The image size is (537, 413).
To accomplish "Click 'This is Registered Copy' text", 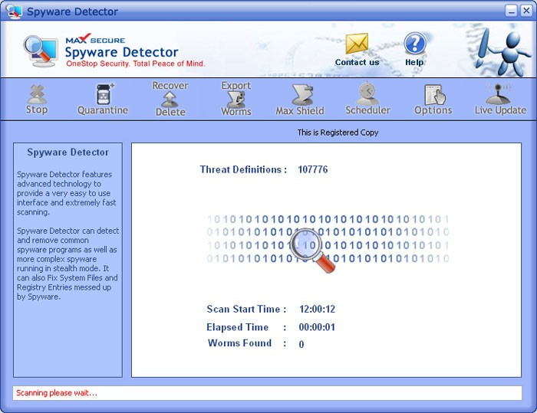I will pyautogui.click(x=338, y=133).
